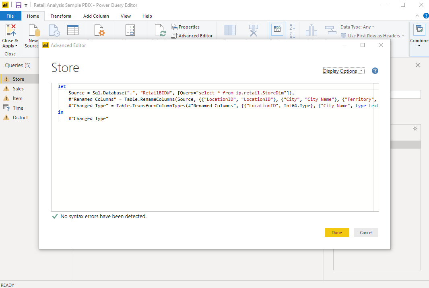Viewport: 429px width, 288px height.
Task: Open the Add Column tab
Action: 96,16
